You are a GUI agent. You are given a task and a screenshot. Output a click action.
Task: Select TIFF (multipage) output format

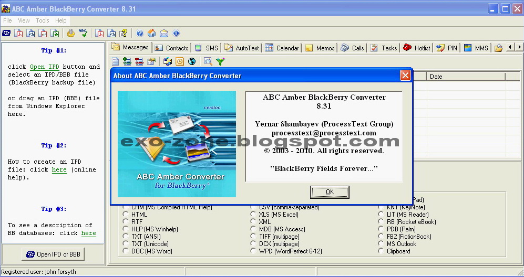(x=253, y=237)
